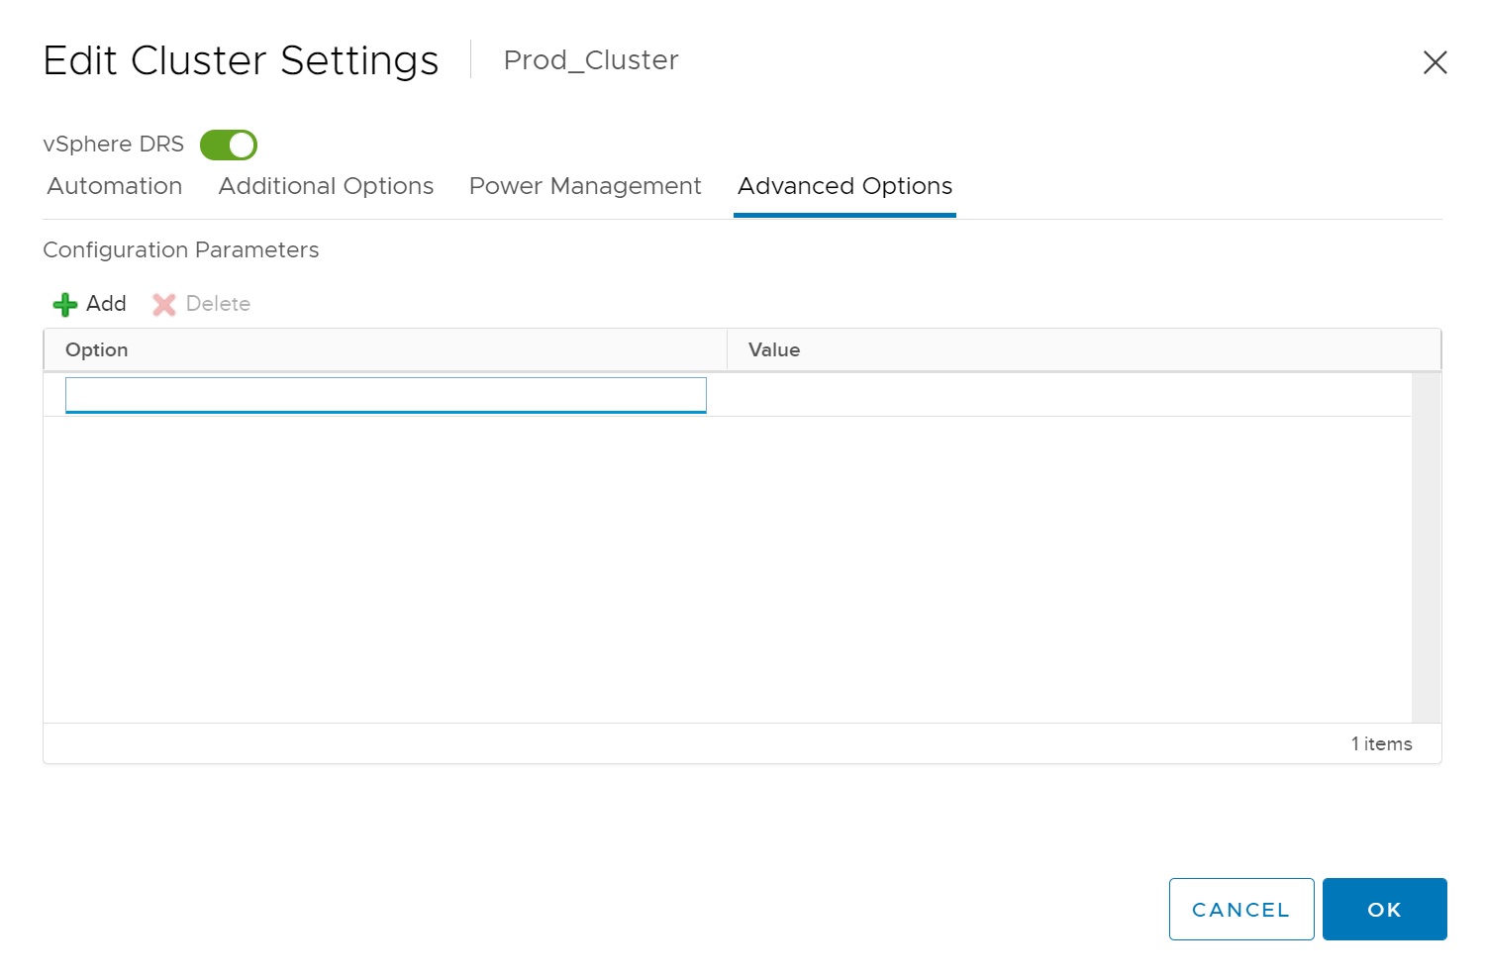
Task: Switch to the Automation tab
Action: pos(115,186)
